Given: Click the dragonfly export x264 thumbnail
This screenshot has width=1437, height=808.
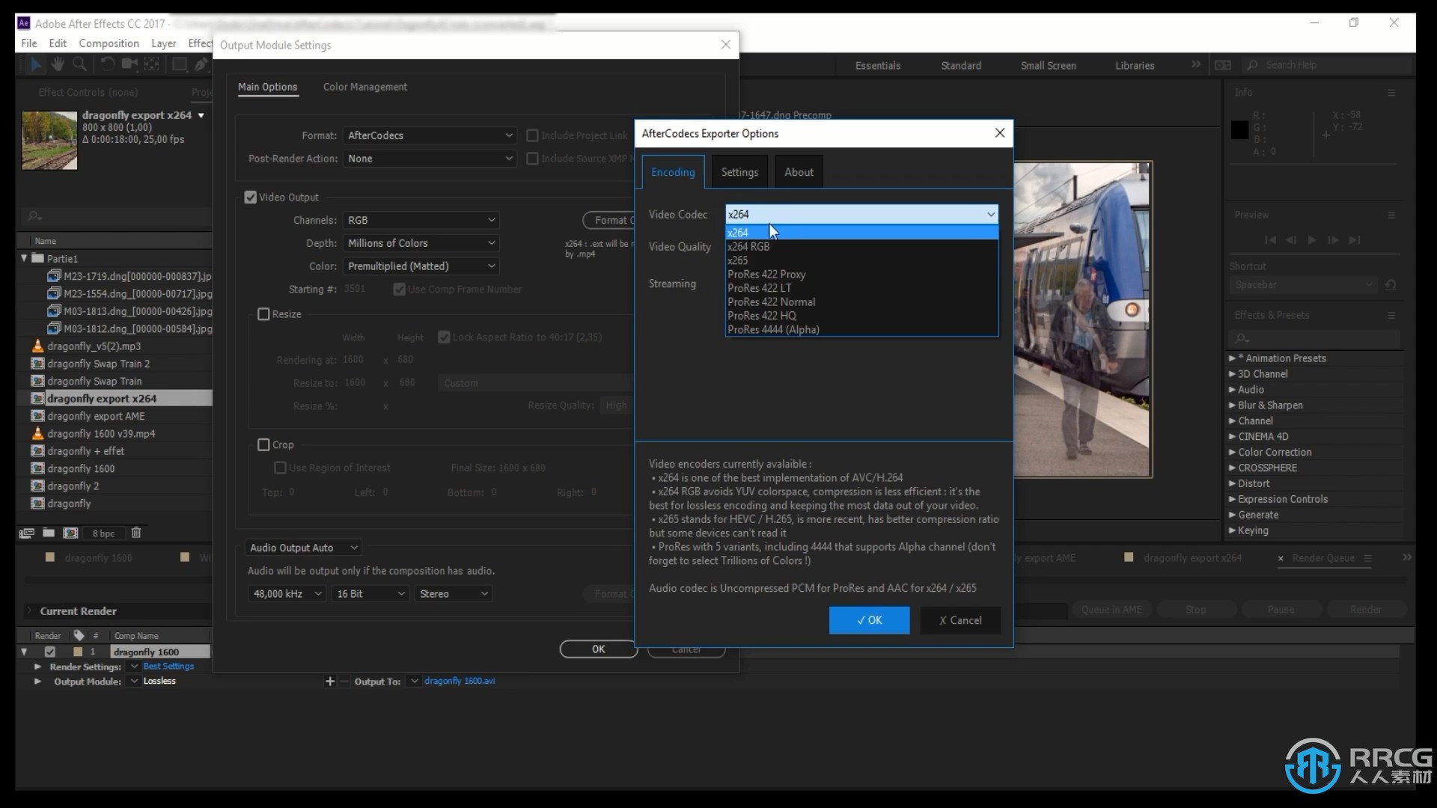Looking at the screenshot, I should click(x=49, y=140).
